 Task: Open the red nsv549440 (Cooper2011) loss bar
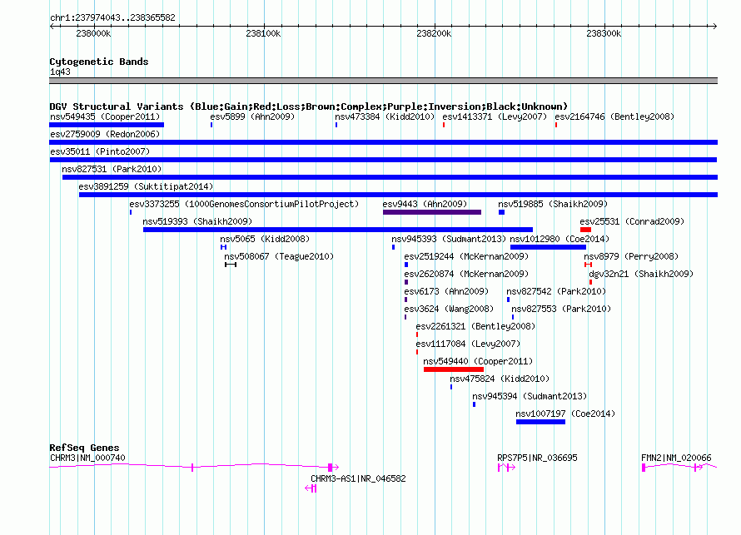tap(454, 369)
